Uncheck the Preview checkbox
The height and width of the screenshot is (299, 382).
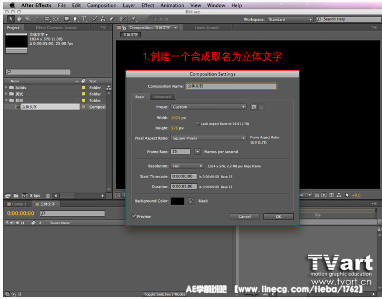pyautogui.click(x=134, y=216)
